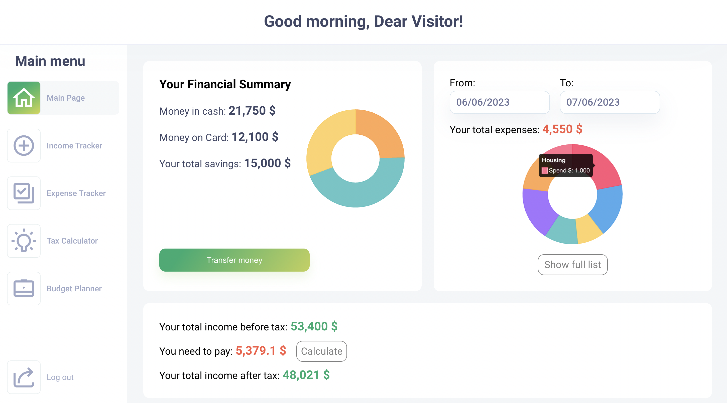The width and height of the screenshot is (727, 403).
Task: Click the To date field
Action: coord(610,102)
